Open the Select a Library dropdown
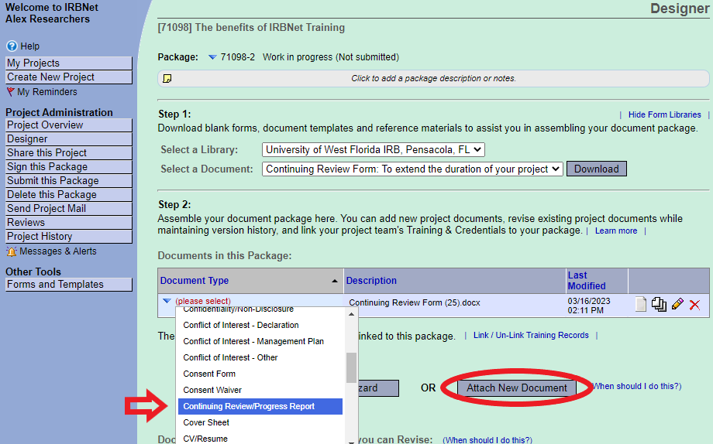 374,150
